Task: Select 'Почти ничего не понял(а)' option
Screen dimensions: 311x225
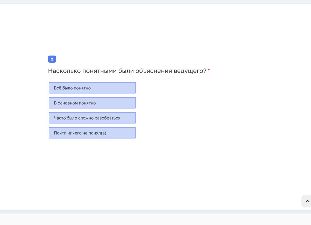Action: 92,133
